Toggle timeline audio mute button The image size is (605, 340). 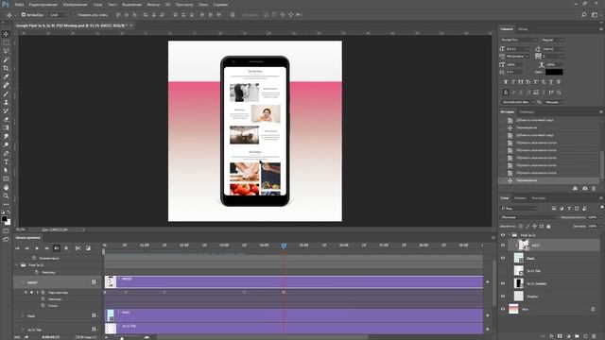[57, 248]
